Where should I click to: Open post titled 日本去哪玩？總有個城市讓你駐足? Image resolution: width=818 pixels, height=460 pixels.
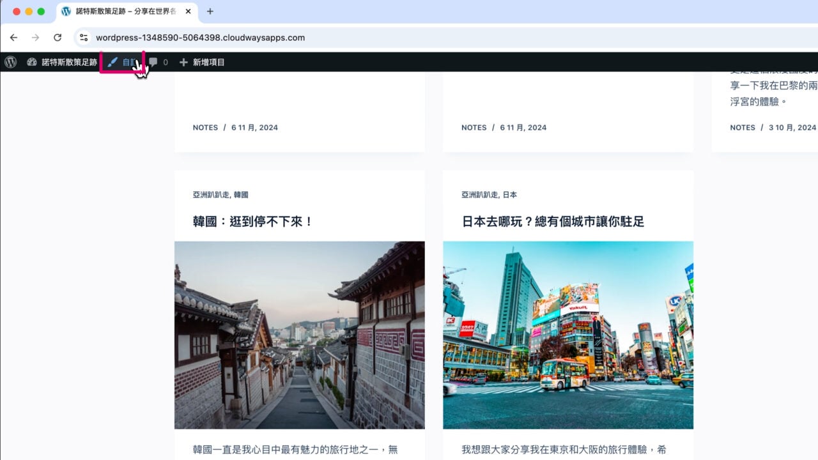[x=553, y=222]
